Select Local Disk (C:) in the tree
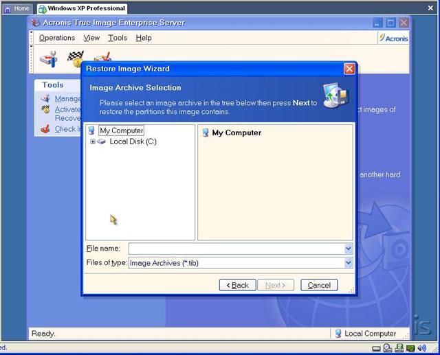The height and width of the screenshot is (355, 440). pyautogui.click(x=133, y=141)
